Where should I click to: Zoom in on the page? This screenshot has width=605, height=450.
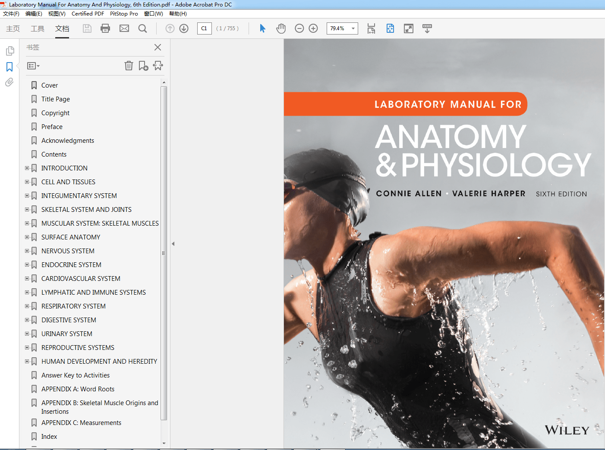pos(313,28)
